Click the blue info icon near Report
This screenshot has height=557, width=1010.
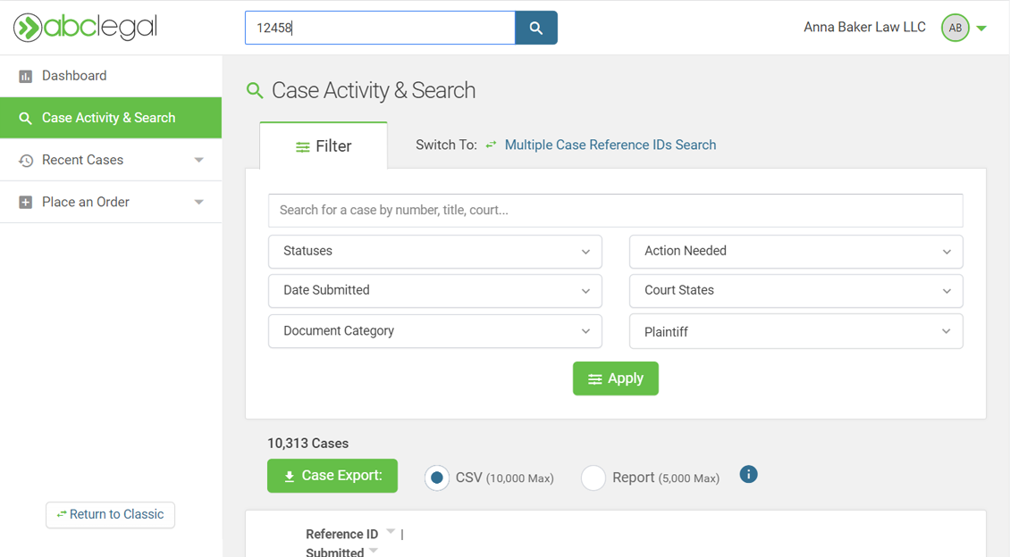pos(748,475)
